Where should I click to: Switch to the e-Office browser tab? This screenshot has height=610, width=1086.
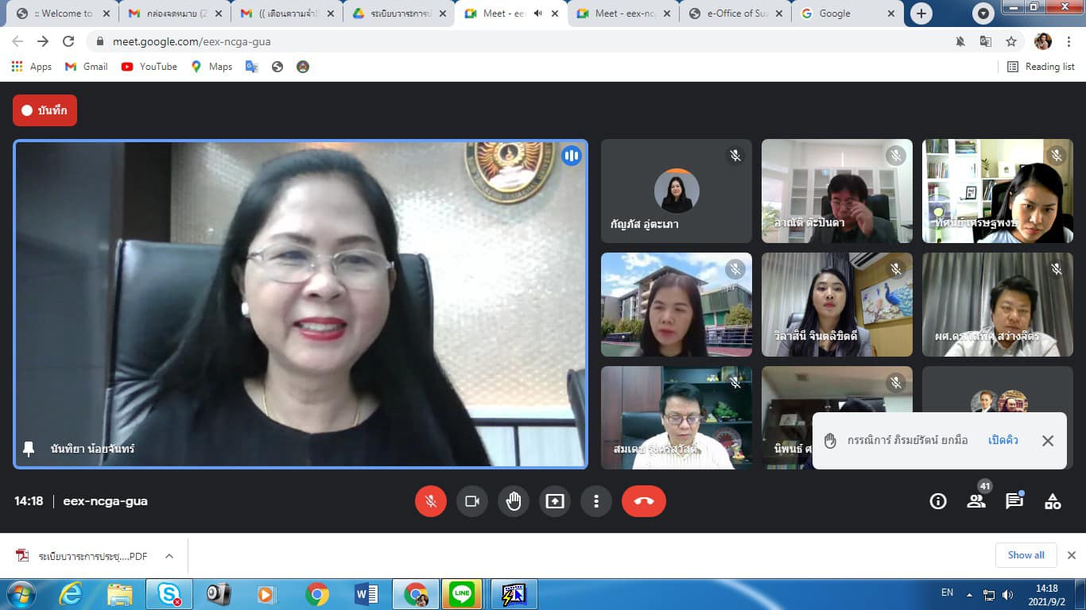tap(735, 14)
